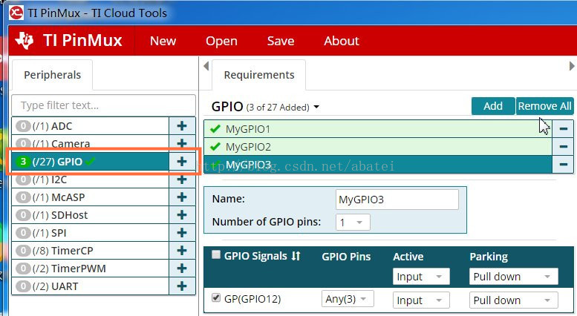Remove MyGPIO2 with its minus icon

[563, 147]
